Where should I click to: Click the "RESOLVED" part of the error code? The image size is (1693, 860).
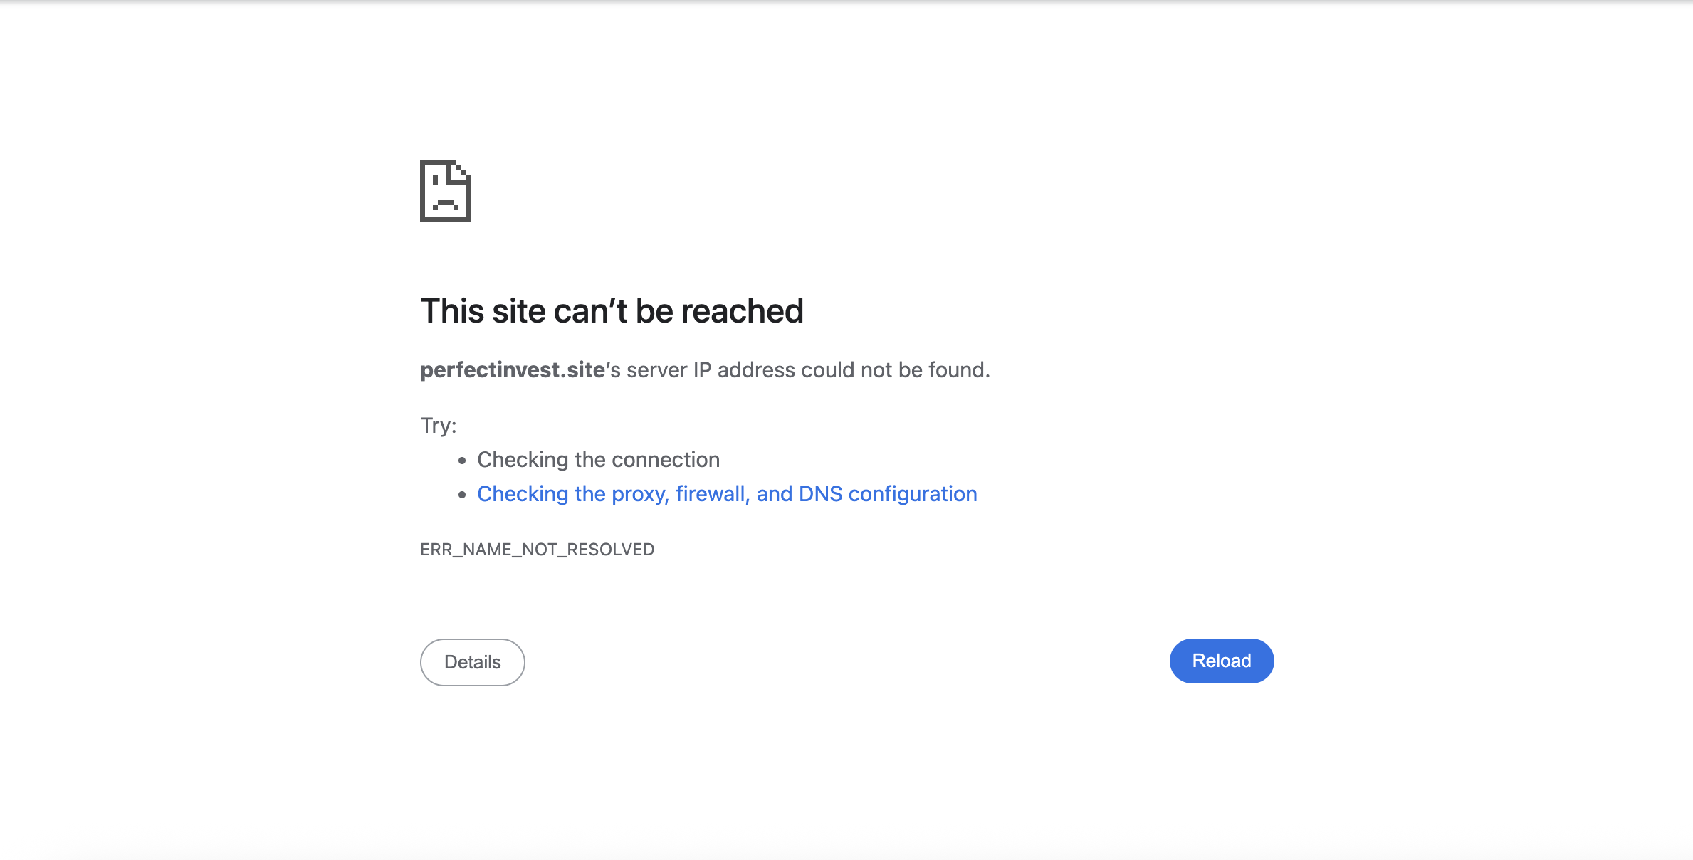[x=610, y=550]
